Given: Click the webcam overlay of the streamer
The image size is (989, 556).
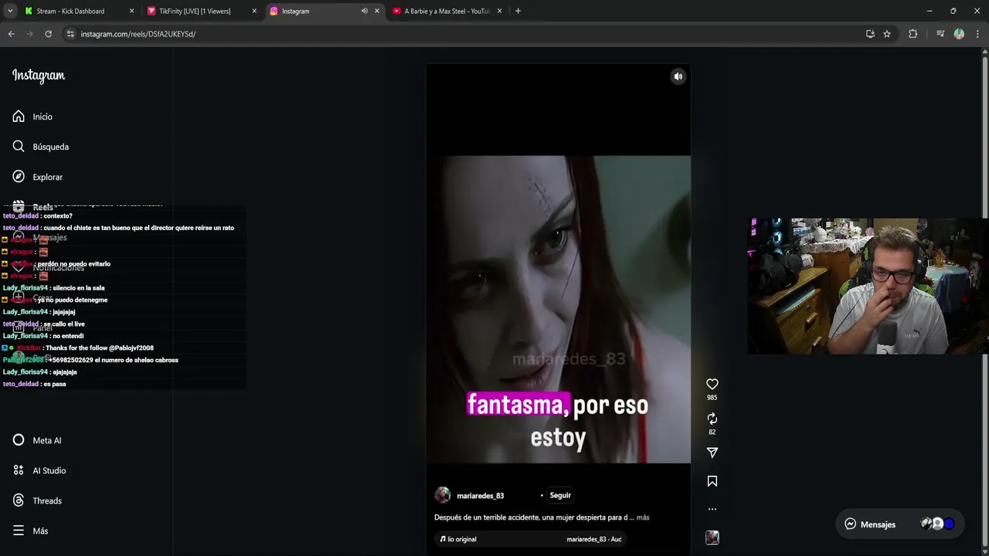Looking at the screenshot, I should click(x=868, y=286).
